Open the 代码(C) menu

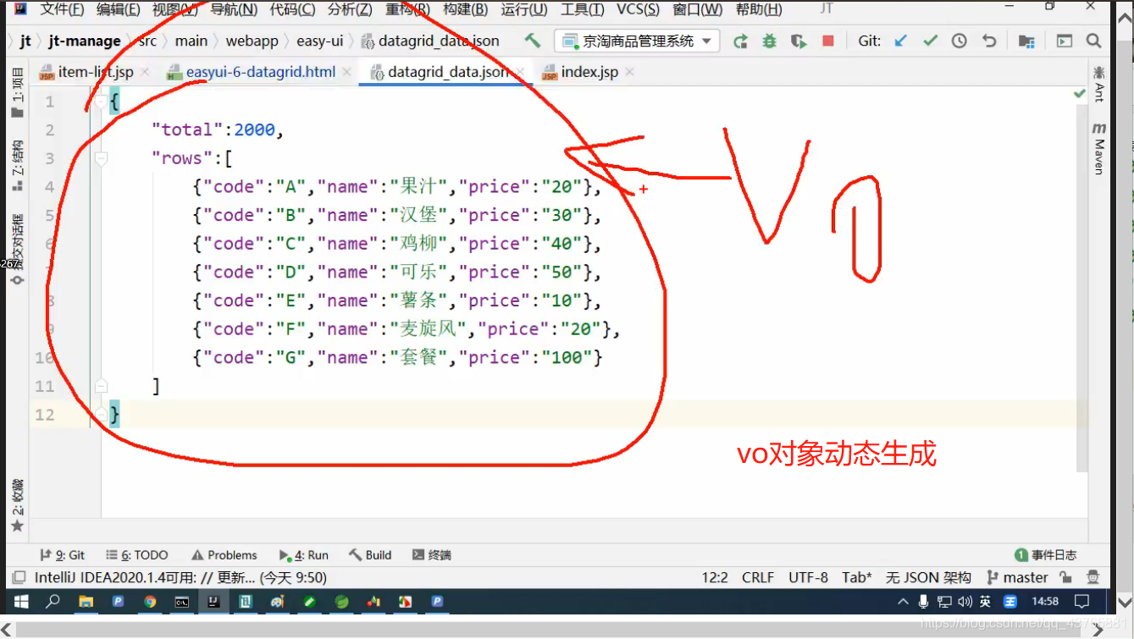292,9
